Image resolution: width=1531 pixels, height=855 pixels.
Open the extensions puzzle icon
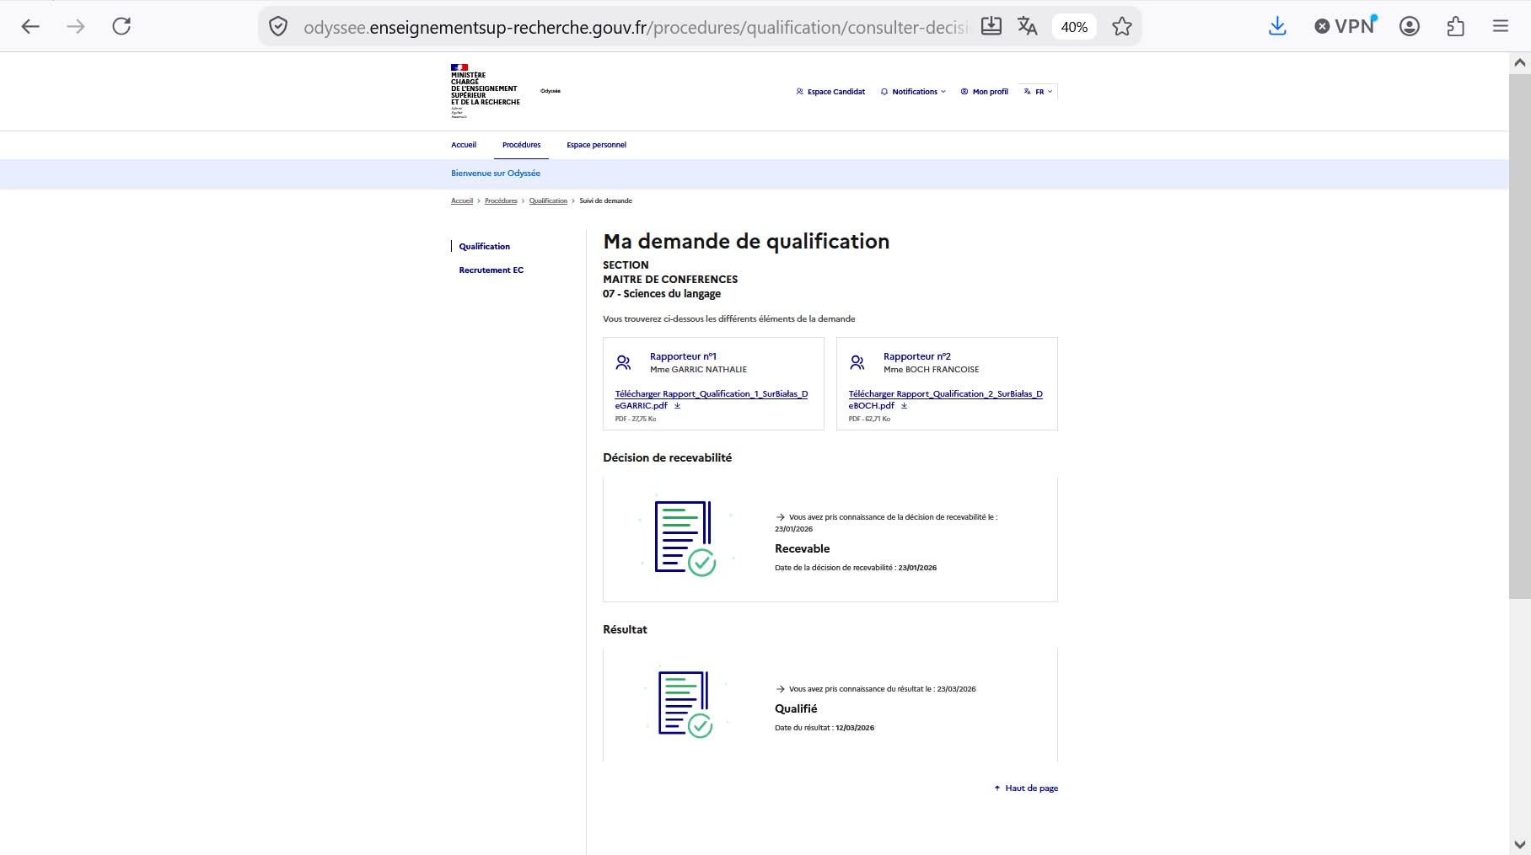tap(1455, 26)
